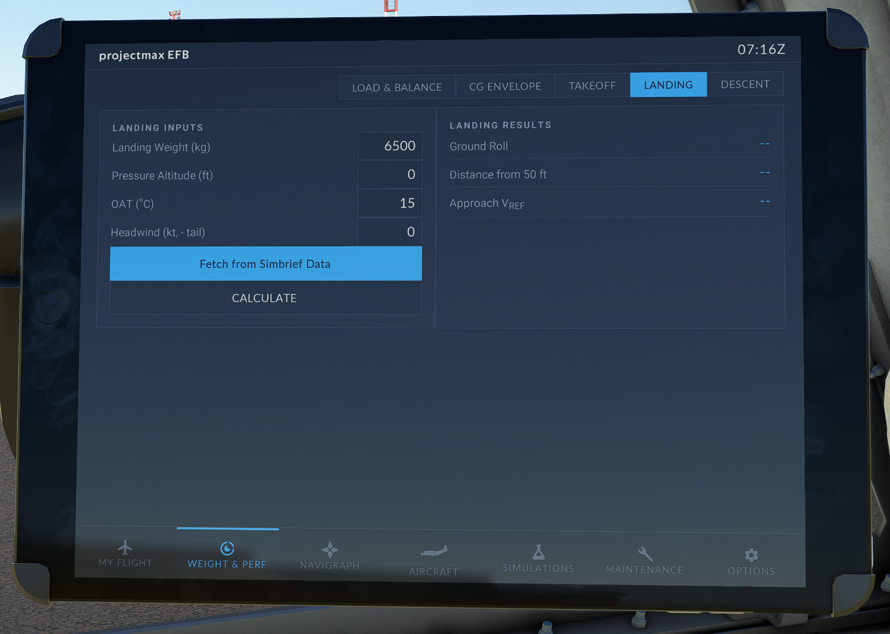Viewport: 890px width, 634px height.
Task: Click Fetch from Simbrief Data button
Action: tap(266, 264)
